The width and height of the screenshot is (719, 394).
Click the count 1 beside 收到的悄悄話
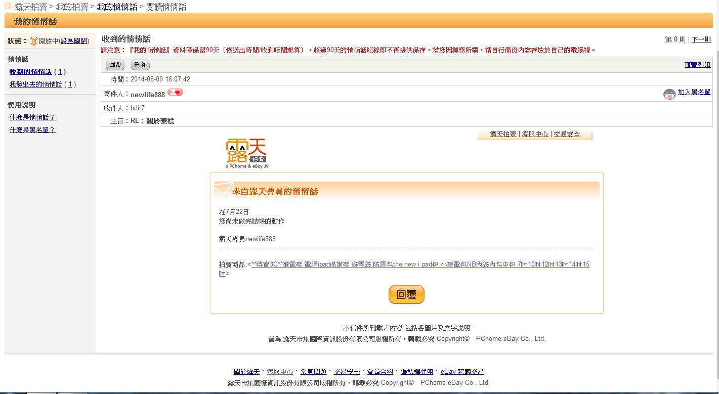point(60,72)
